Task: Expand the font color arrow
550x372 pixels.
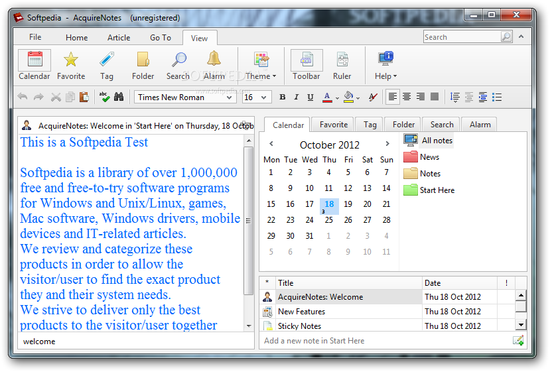Action: coord(337,98)
